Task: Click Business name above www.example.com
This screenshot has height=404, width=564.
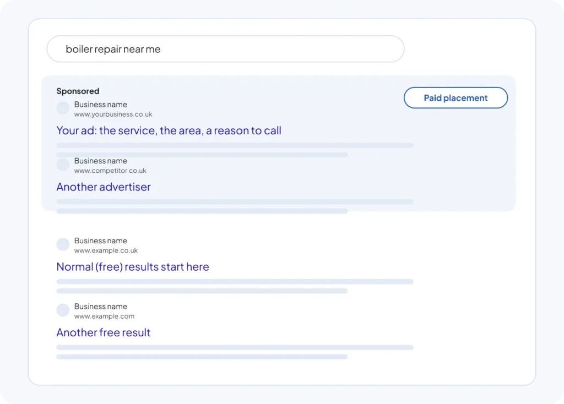Action: pos(101,306)
